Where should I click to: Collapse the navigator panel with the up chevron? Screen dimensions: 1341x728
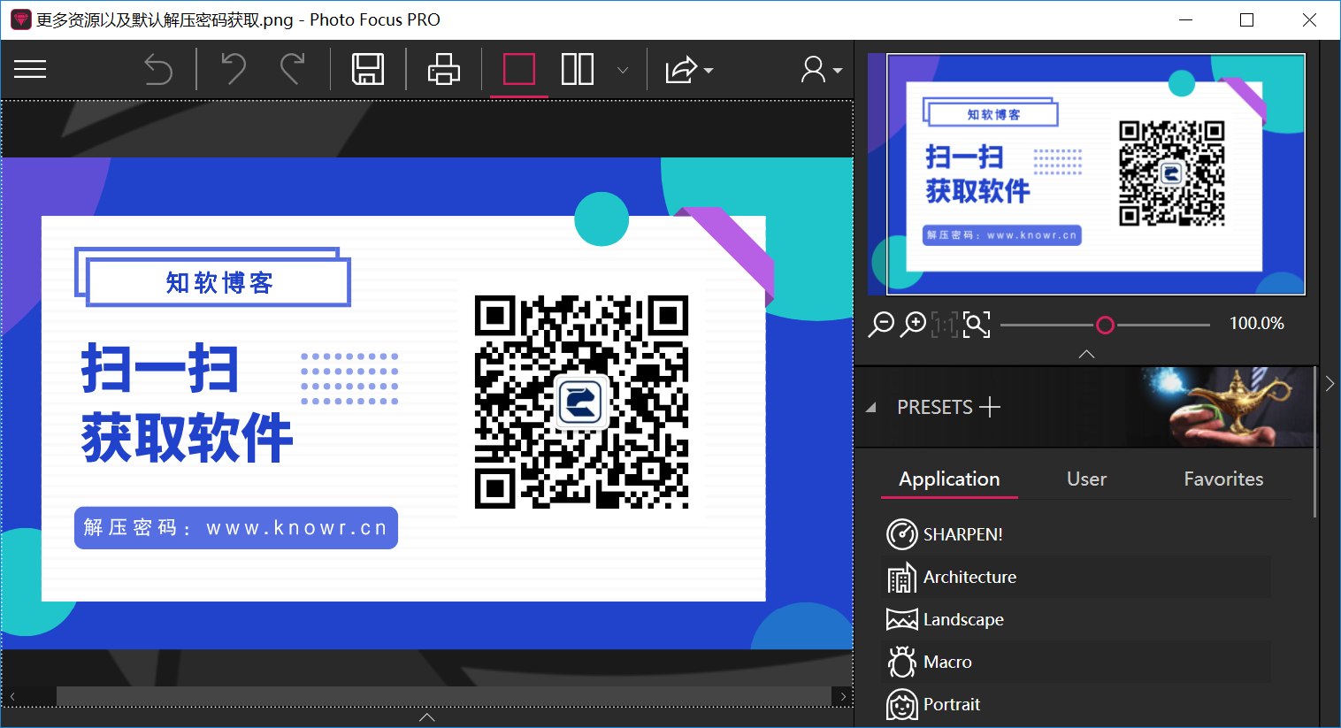[x=1087, y=354]
